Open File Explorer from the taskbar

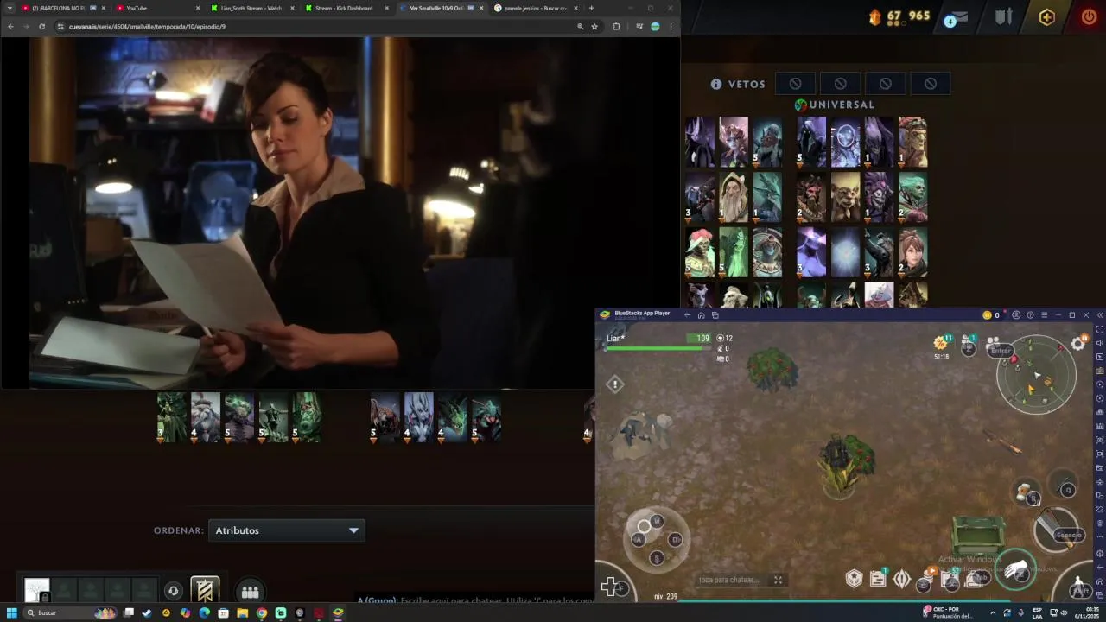coord(243,612)
